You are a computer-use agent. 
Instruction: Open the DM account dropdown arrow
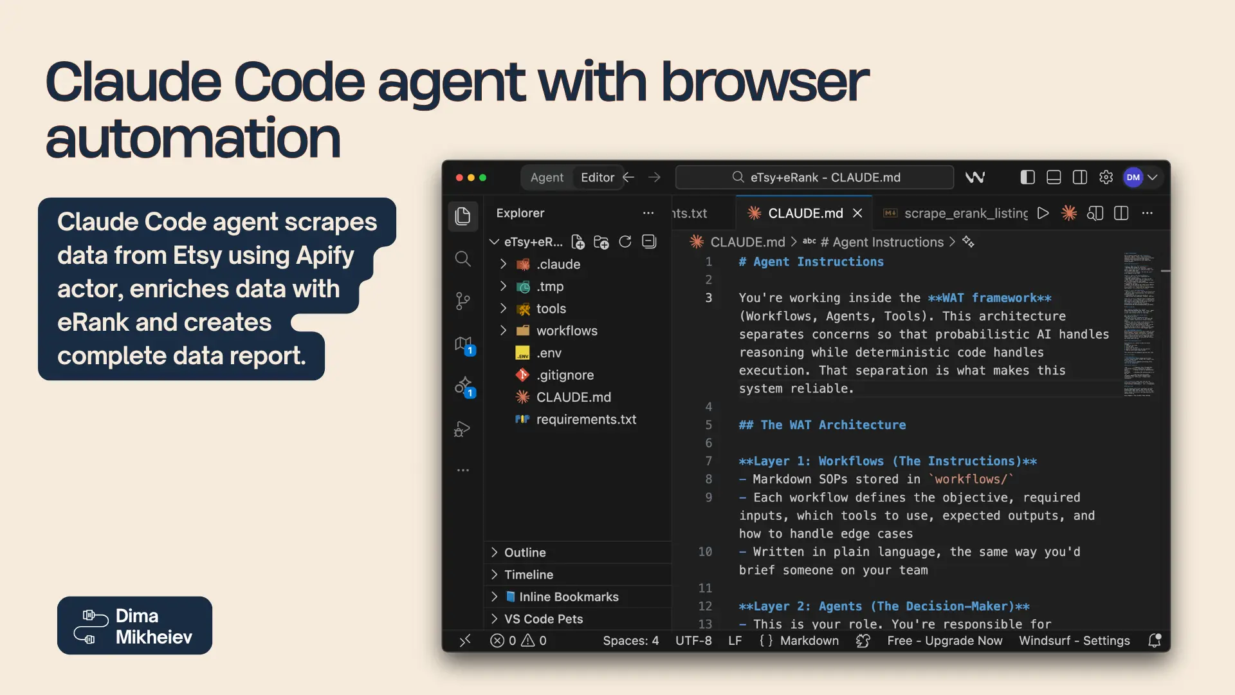(x=1153, y=178)
